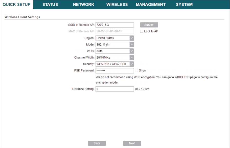Enable the Lock to AP checkbox
Screen dimensions: 230x148
click(142, 31)
